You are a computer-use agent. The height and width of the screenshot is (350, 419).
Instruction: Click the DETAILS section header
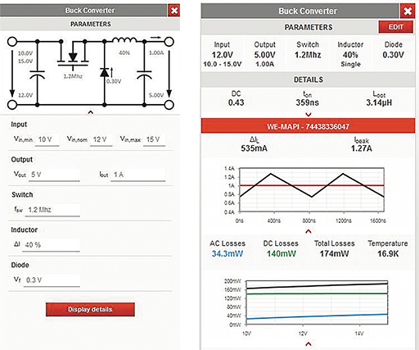click(309, 80)
